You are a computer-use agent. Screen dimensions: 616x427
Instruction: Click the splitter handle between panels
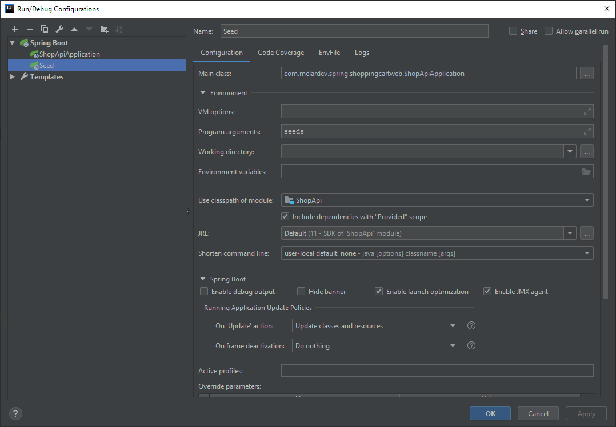tap(188, 211)
